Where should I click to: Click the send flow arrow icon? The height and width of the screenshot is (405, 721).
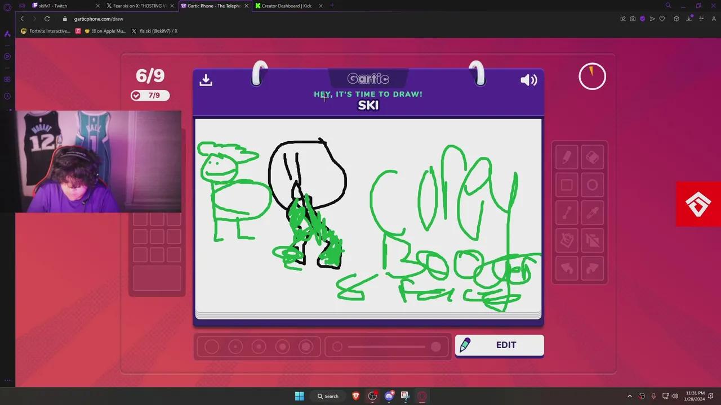pyautogui.click(x=652, y=19)
